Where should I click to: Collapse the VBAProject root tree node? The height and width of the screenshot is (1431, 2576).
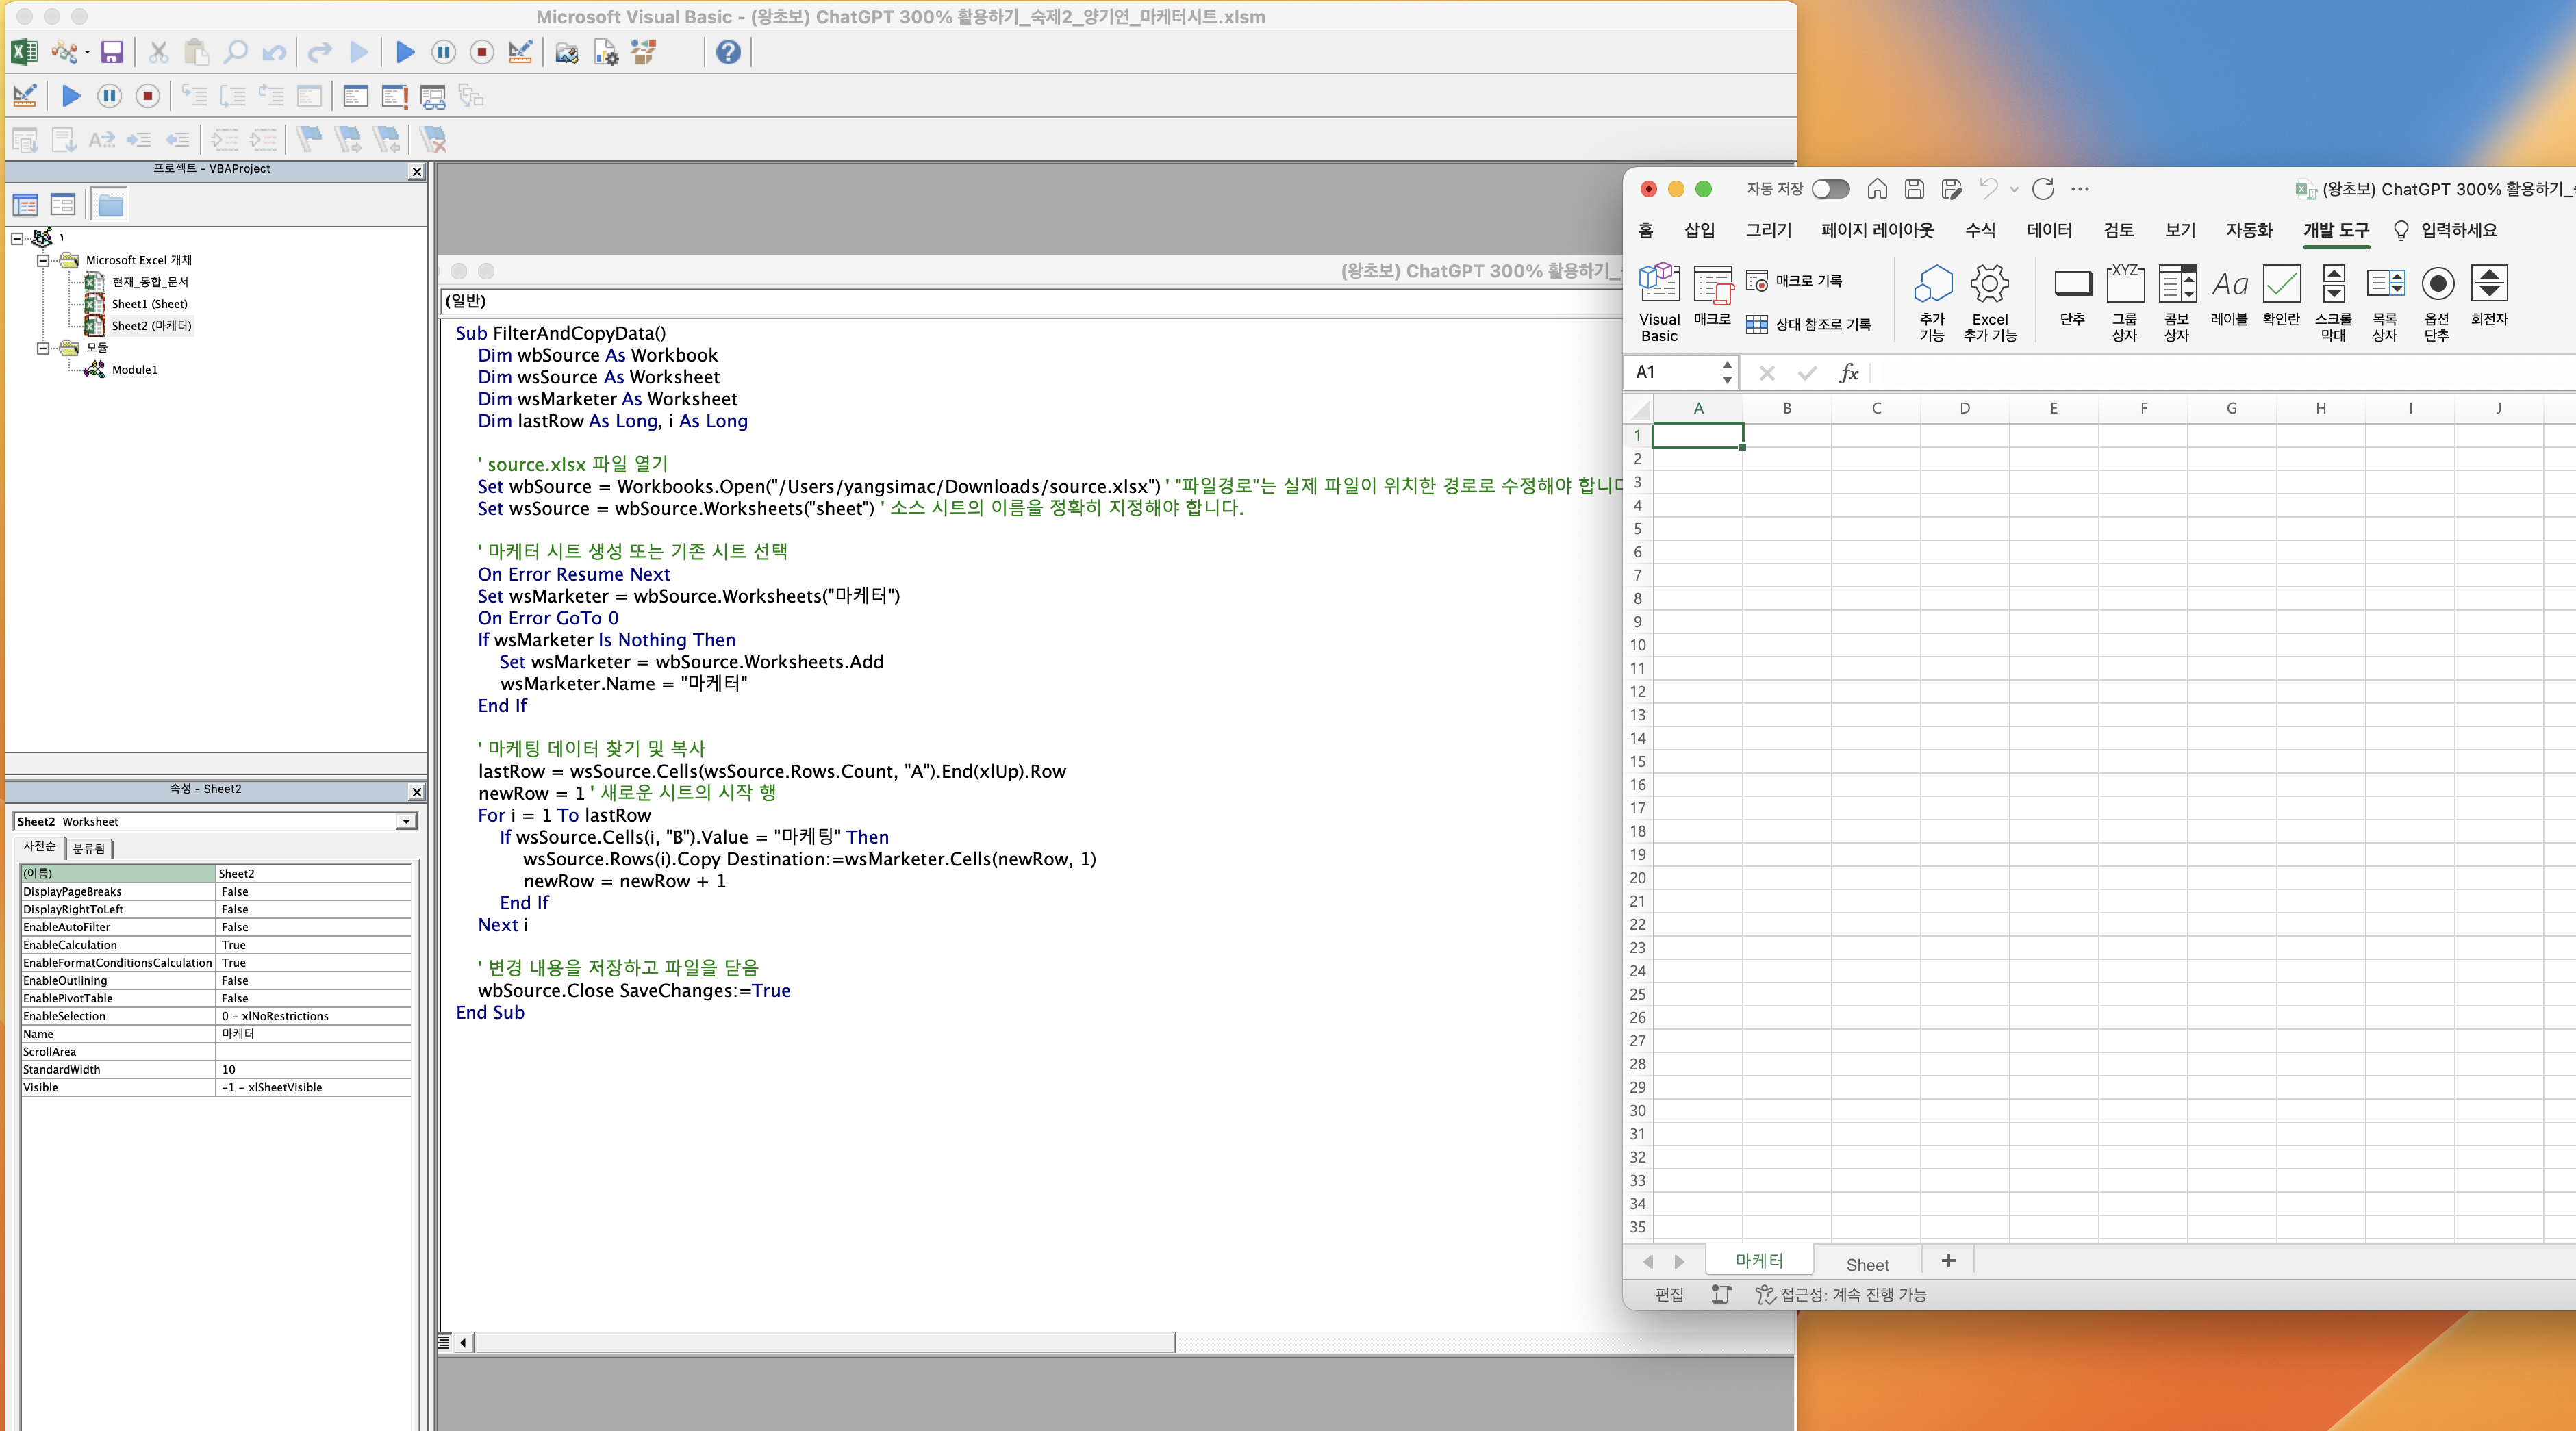[x=17, y=238]
